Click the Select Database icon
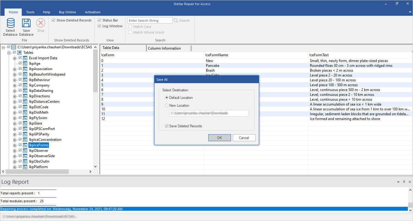The image size is (413, 221). click(10, 23)
